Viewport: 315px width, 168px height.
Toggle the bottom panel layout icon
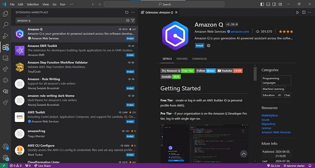coord(268,4)
